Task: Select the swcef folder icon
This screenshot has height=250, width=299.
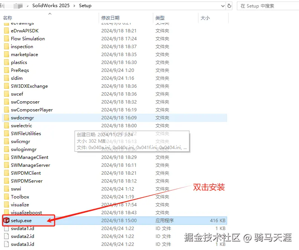Action: [6, 94]
